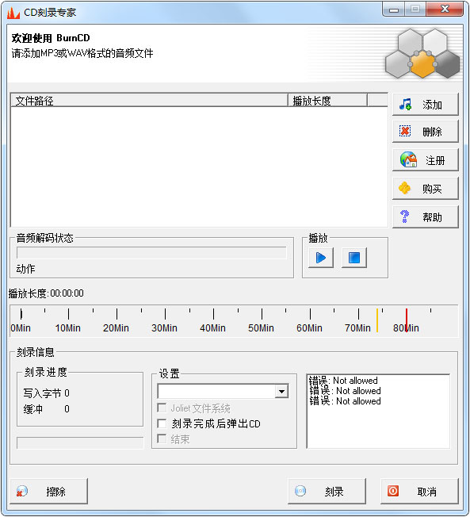
Task: Close the CD刻录专家 window
Action: [x=445, y=10]
